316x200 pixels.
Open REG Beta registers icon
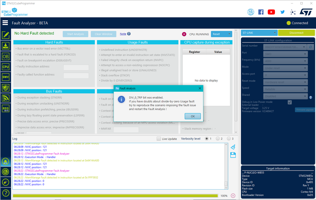pyautogui.click(x=6, y=109)
